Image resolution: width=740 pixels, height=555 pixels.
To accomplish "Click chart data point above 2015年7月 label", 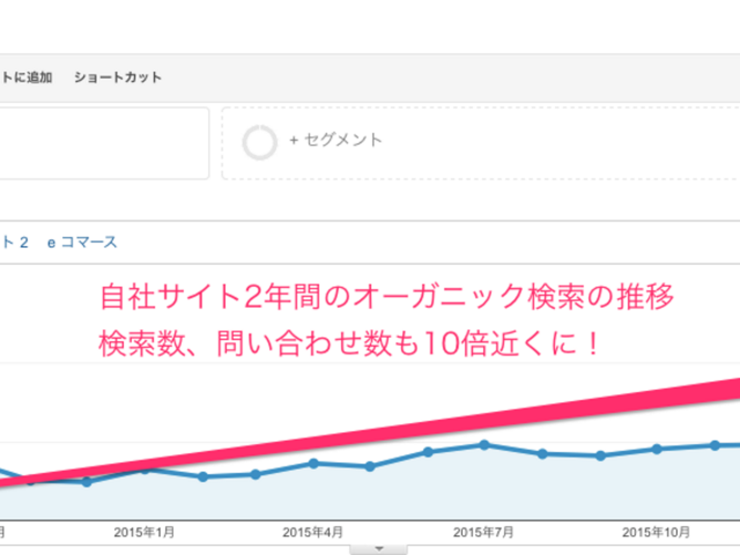I will 484,445.
